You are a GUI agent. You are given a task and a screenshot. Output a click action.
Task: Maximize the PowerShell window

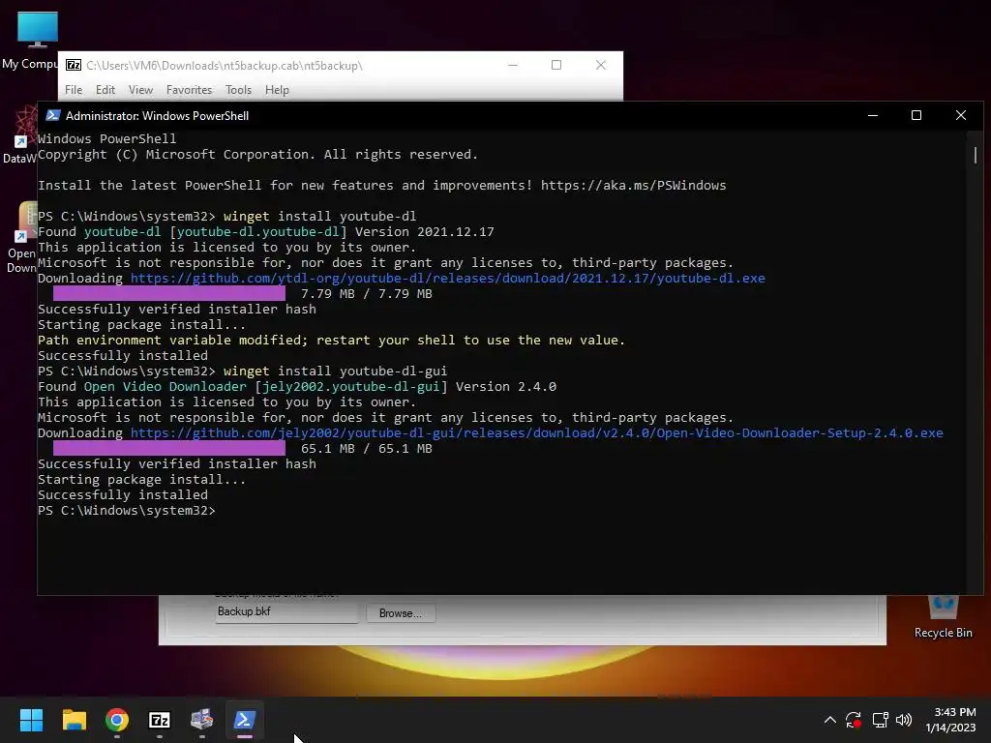[916, 116]
